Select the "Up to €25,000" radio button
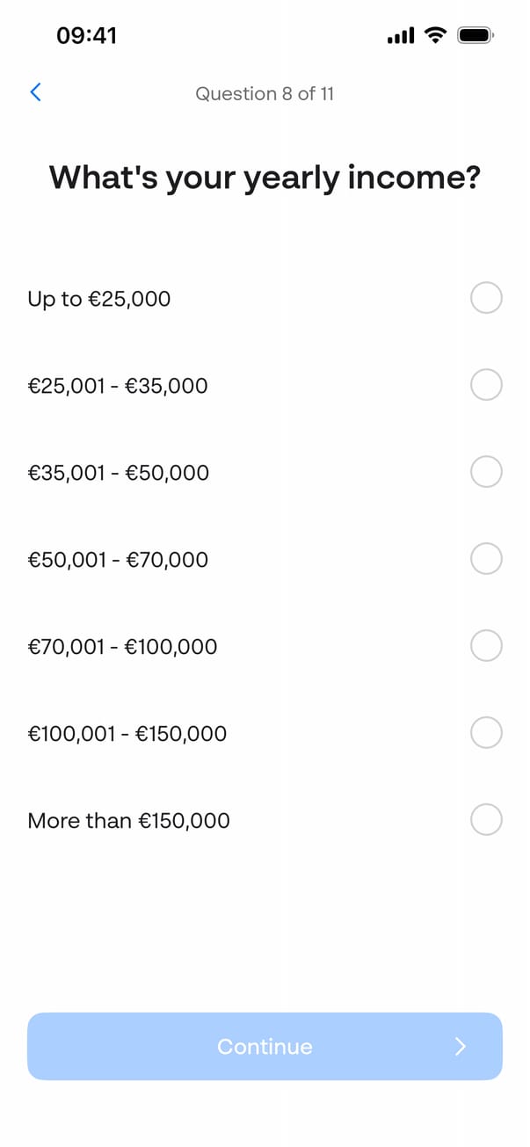The width and height of the screenshot is (530, 1147). click(486, 298)
